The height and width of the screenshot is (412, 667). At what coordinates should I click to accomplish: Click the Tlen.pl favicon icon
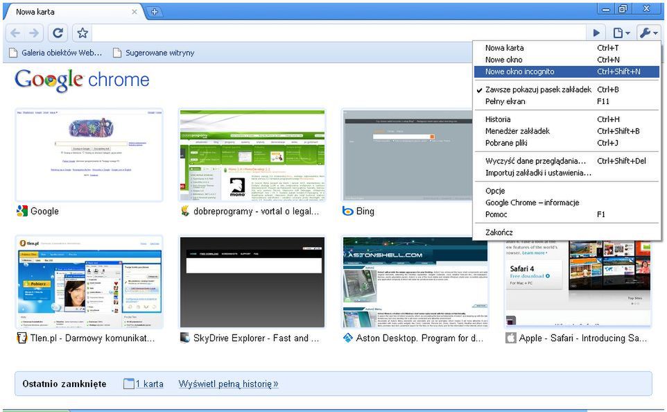coord(22,338)
